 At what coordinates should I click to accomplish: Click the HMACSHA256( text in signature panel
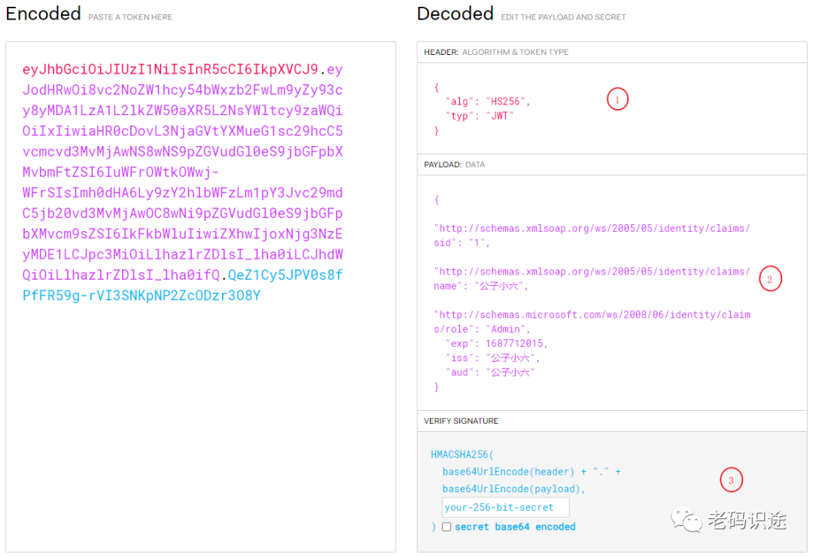[x=462, y=455]
